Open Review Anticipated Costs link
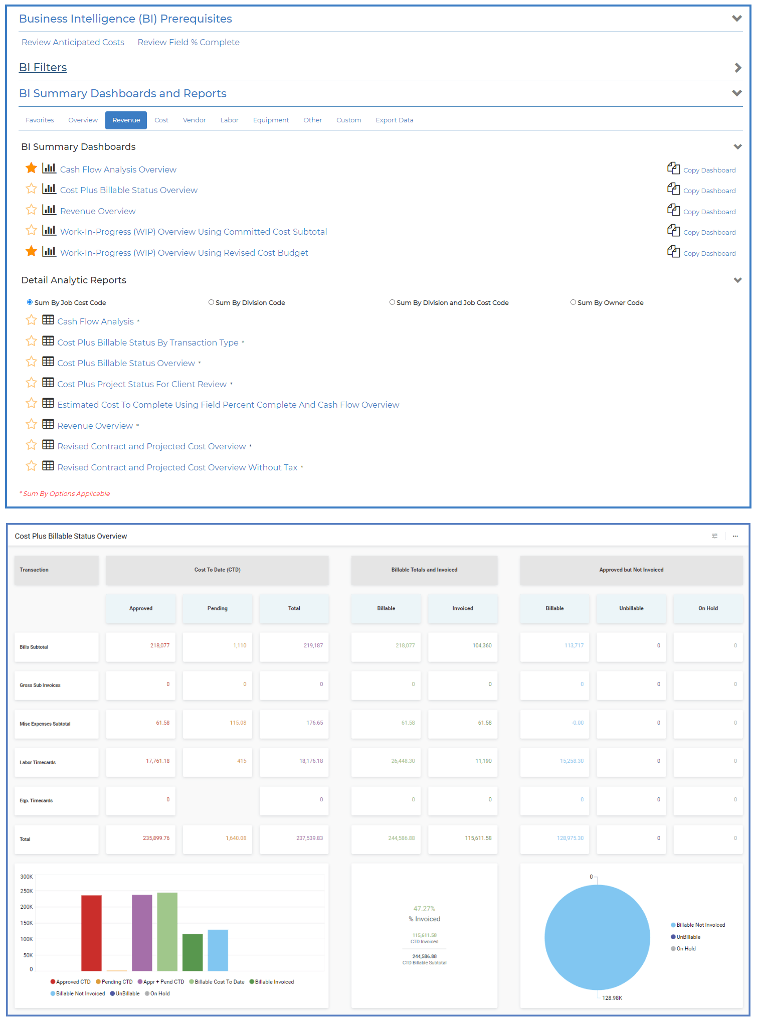This screenshot has width=759, height=1024. point(73,42)
